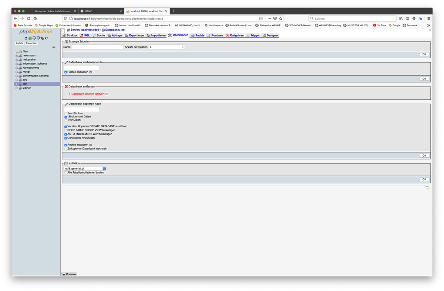Click the red 'Datenbank löschen (DROP)' link
Viewport: 444px width, 291px height.
pos(88,94)
